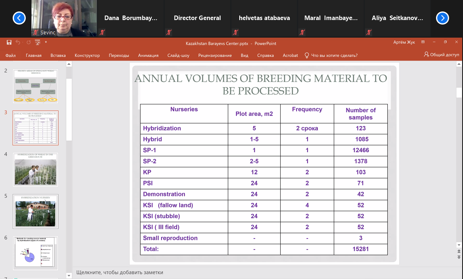Click the 'Frequency' table header

tap(307, 109)
